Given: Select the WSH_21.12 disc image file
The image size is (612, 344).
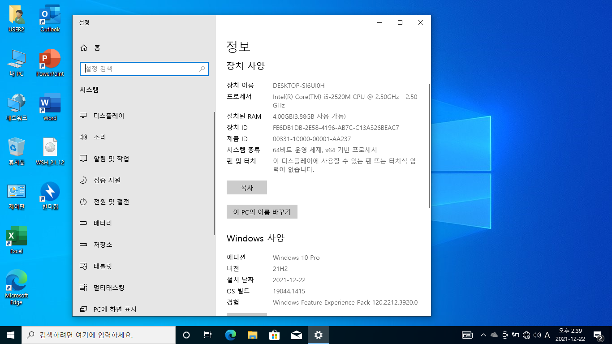Looking at the screenshot, I should coord(50,152).
